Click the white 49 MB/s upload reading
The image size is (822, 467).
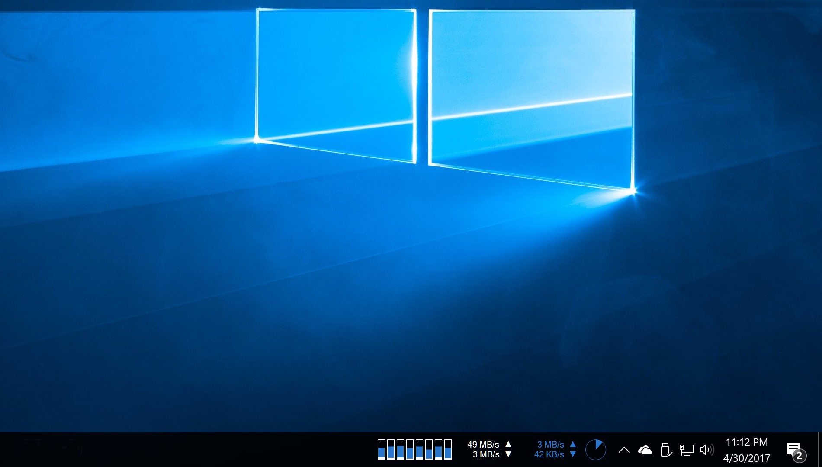[x=483, y=445]
